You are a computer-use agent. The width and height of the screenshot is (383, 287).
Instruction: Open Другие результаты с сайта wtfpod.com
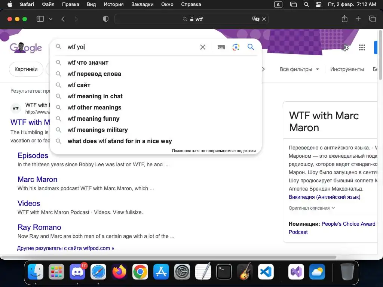[x=66, y=248]
